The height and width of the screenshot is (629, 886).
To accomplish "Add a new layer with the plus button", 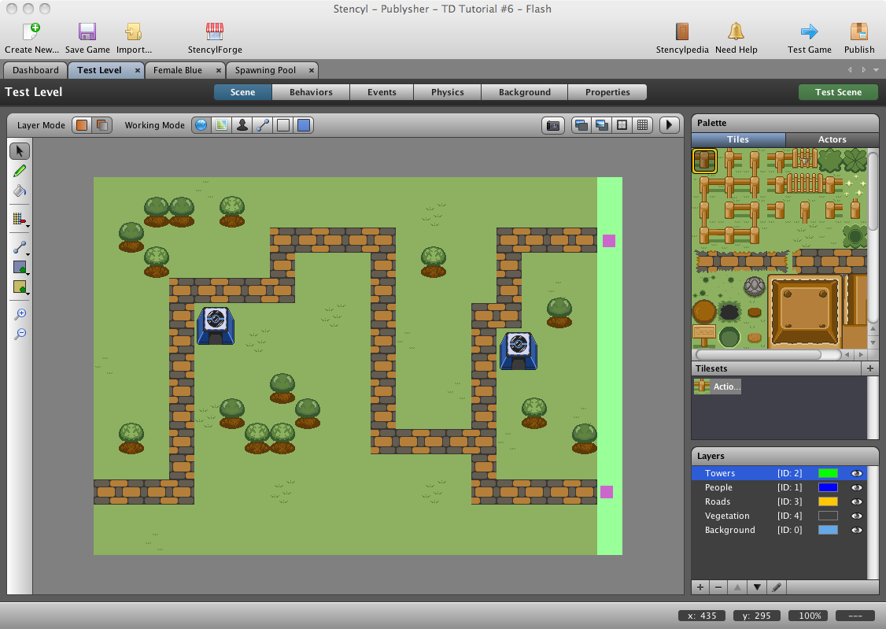I will point(700,587).
